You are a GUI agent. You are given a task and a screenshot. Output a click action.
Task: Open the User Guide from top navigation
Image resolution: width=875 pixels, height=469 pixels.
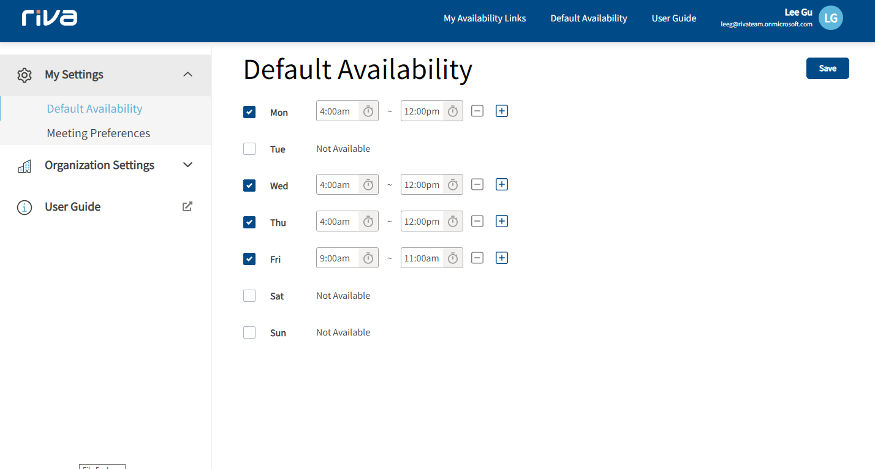tap(673, 18)
